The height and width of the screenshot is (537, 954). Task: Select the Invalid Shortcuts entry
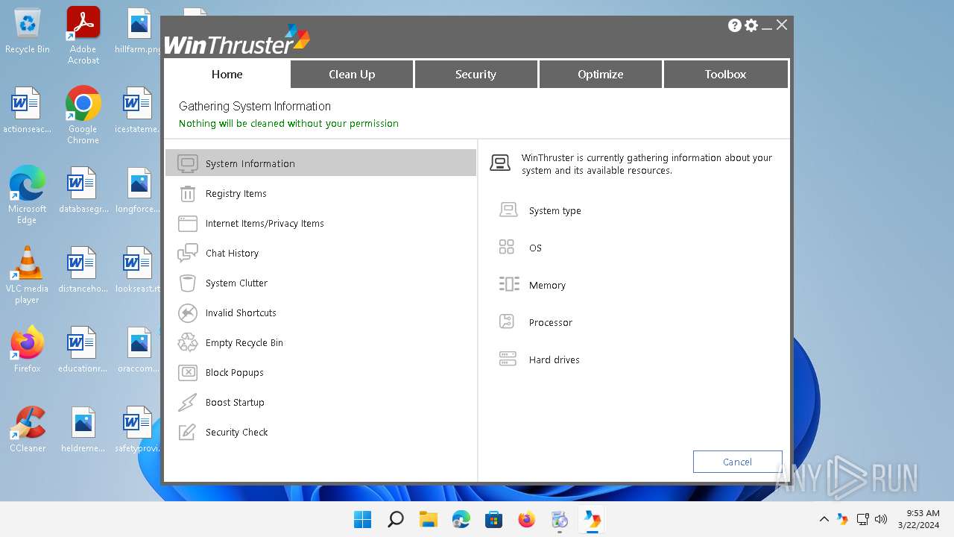pos(320,313)
